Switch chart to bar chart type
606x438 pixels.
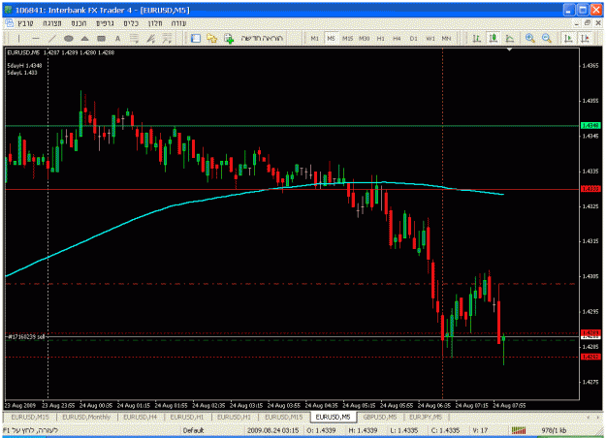tap(476, 38)
